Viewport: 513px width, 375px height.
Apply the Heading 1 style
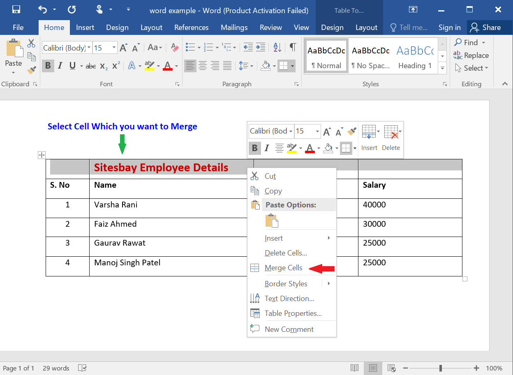[415, 57]
